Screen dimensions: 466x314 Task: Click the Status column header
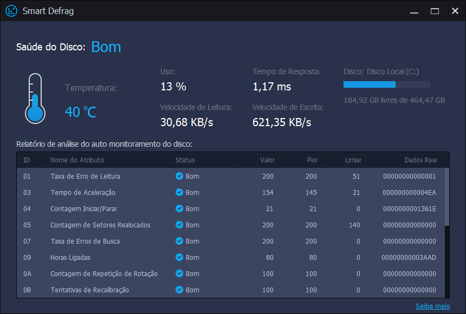point(185,160)
